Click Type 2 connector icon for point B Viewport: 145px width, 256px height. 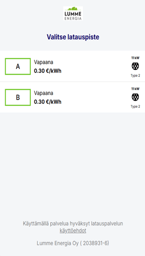pos(135,97)
